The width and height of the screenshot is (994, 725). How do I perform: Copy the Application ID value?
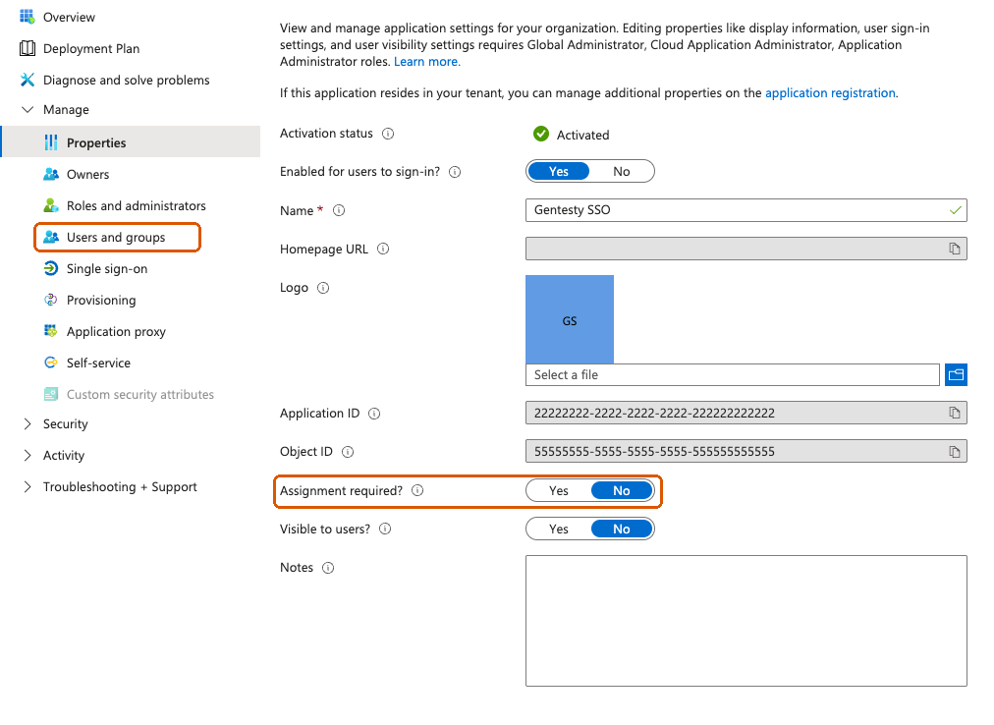(x=954, y=413)
